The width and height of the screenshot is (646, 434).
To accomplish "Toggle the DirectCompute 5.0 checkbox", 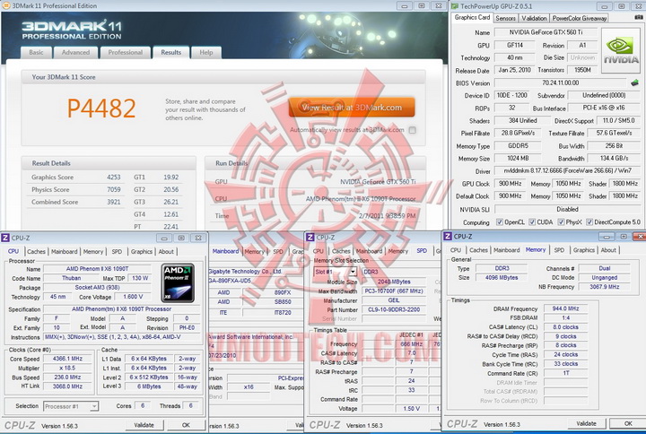I will click(589, 222).
